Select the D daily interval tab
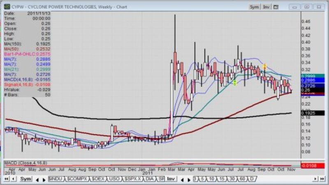The width and height of the screenshot is (329, 185). [x=252, y=179]
